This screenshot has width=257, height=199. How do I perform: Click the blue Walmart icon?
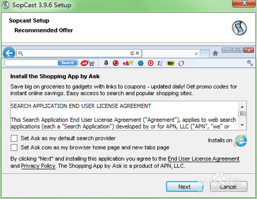[x=141, y=63]
